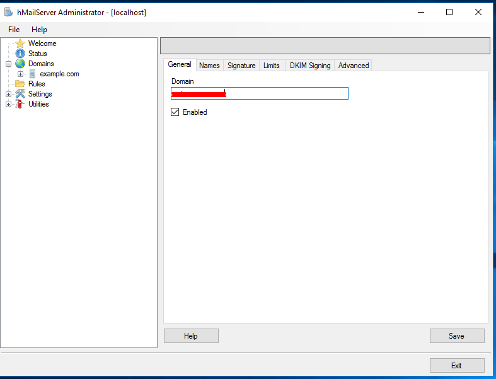Click the Settings tools icon
The width and height of the screenshot is (496, 379).
pyautogui.click(x=20, y=94)
